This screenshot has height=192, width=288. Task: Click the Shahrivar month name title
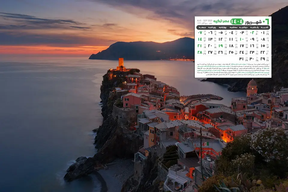pos(253,22)
